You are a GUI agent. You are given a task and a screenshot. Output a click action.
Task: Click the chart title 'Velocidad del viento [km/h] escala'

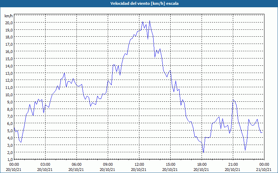144,3
